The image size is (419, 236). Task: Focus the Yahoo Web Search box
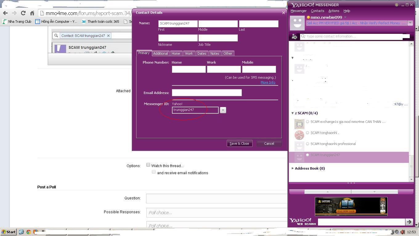pos(361,222)
